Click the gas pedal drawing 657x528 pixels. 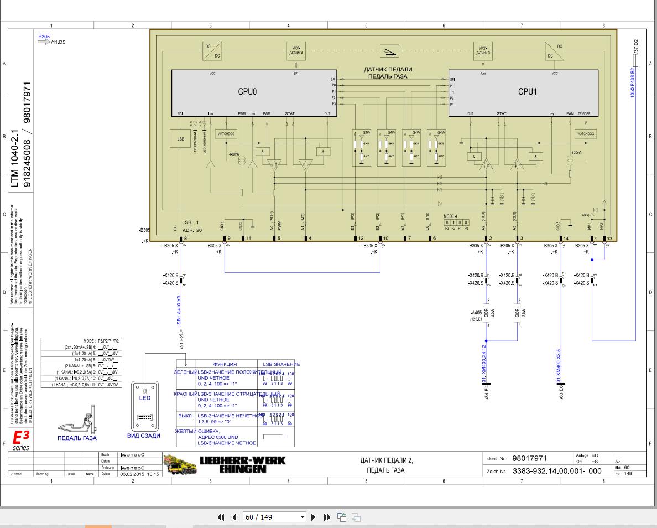click(77, 419)
